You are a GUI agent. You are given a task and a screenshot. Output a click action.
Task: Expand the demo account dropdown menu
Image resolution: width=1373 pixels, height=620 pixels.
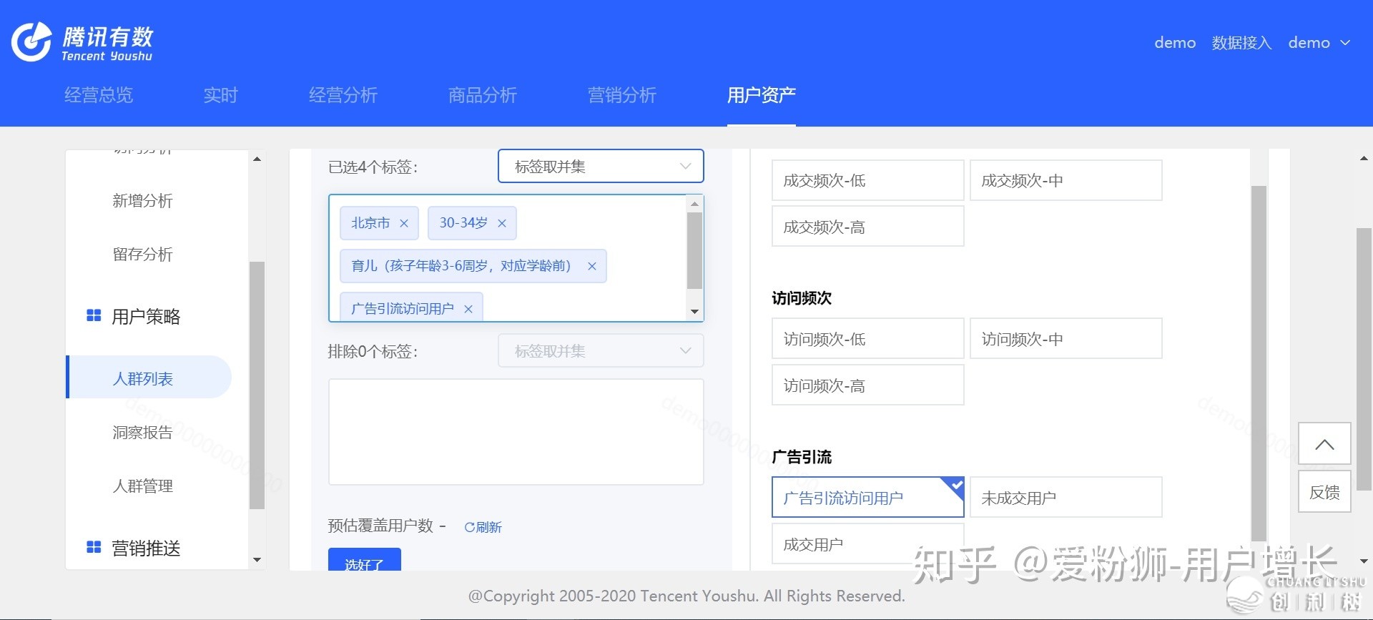coord(1319,43)
